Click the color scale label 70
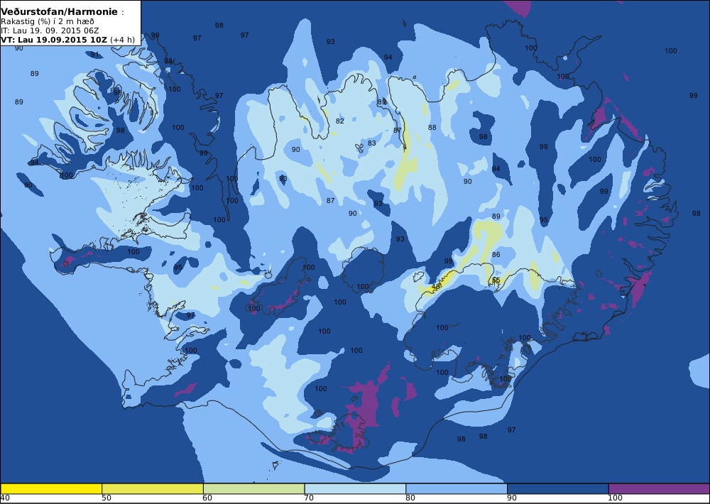This screenshot has height=504, width=710. point(309,498)
